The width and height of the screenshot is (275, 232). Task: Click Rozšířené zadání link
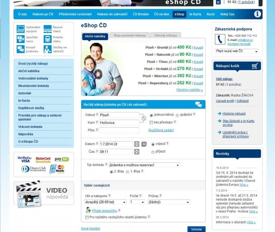click(161, 130)
